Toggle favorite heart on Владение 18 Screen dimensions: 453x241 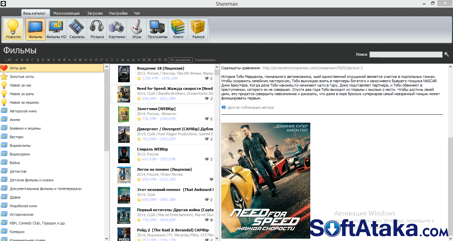206,79
